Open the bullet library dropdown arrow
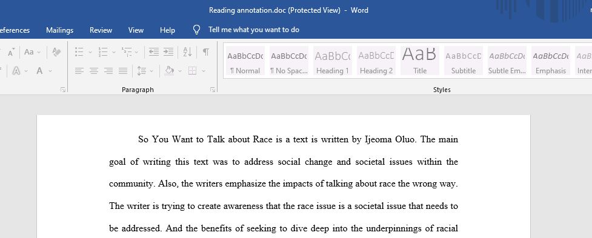Image resolution: width=592 pixels, height=238 pixels. 90,53
